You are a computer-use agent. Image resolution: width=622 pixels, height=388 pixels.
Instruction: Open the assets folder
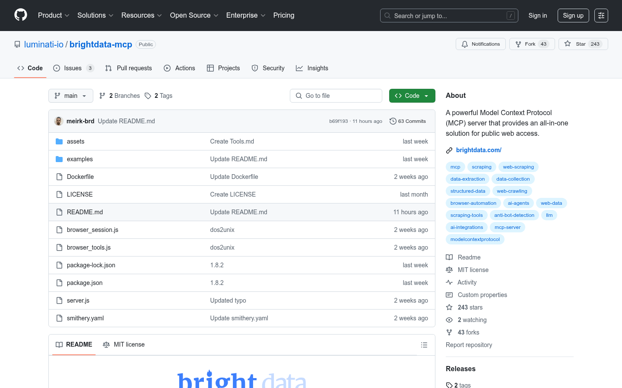[76, 141]
